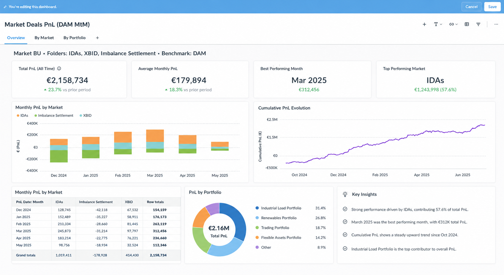Toggle the IDAs legend series
The width and height of the screenshot is (504, 275).
23,115
